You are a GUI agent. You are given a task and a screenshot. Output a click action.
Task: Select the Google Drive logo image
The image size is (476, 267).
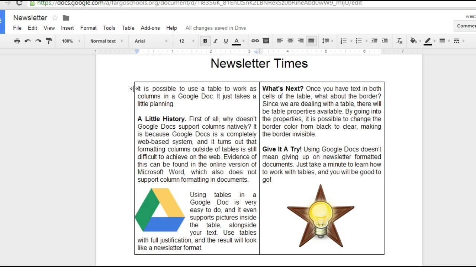pos(160,210)
